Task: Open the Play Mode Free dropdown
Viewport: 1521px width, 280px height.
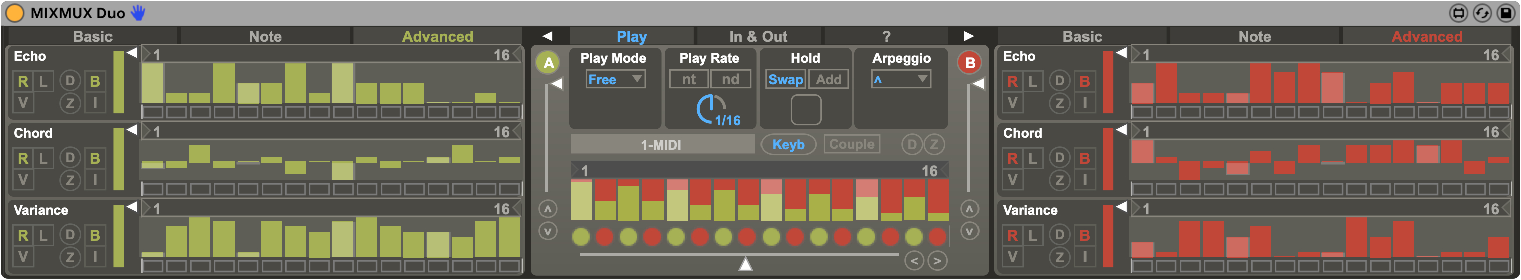Action: [616, 79]
